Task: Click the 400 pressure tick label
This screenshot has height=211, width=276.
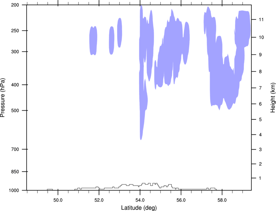Action: coord(15,85)
